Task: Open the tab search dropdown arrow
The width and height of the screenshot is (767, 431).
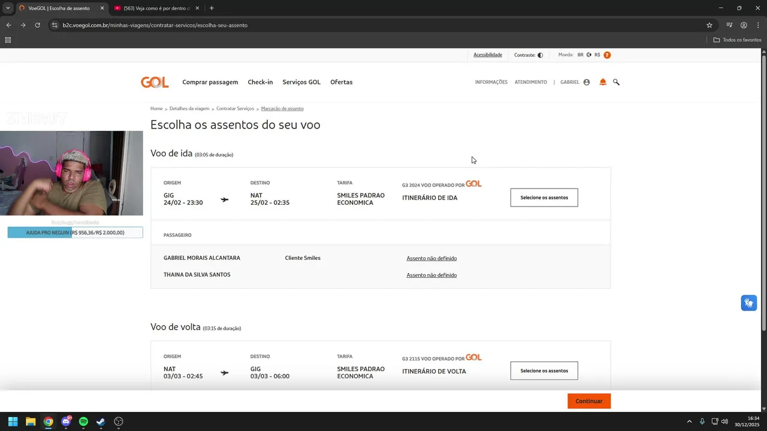Action: click(x=8, y=8)
